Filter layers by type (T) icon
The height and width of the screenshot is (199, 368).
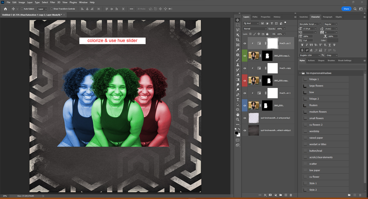pyautogui.click(x=272, y=23)
